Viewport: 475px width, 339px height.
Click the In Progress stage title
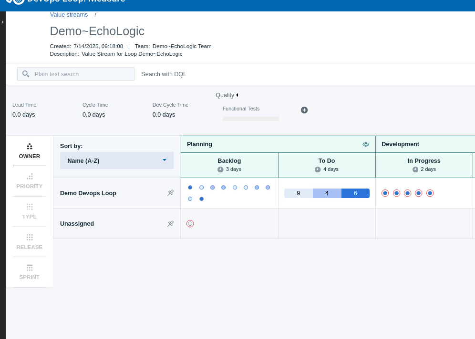(424, 161)
